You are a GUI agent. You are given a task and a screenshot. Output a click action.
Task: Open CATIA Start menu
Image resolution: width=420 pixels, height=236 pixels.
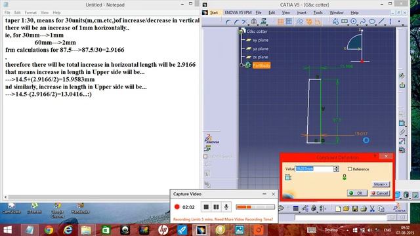(214, 12)
